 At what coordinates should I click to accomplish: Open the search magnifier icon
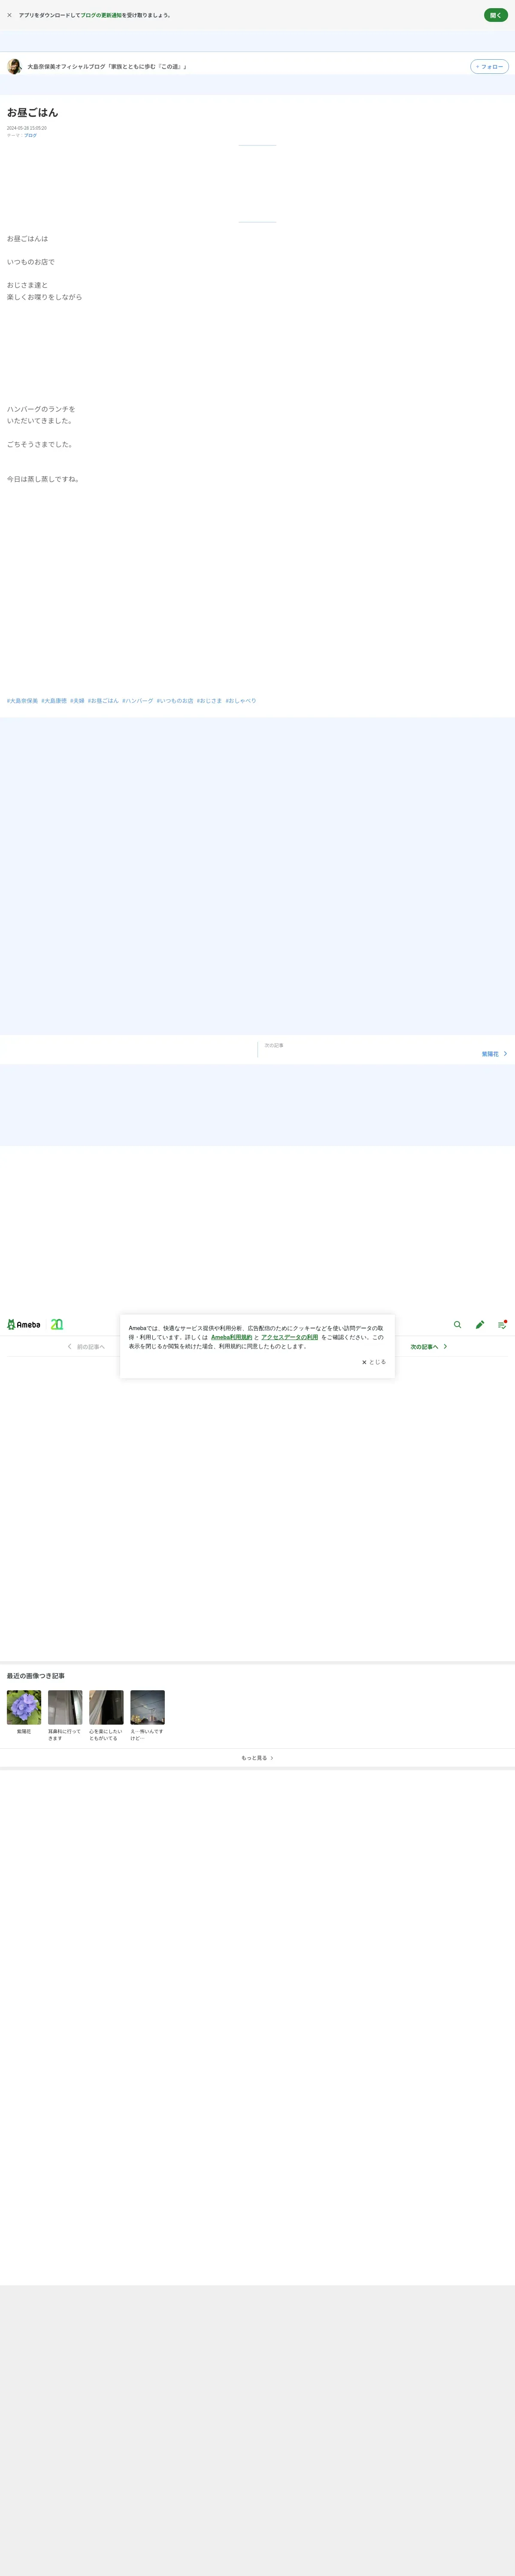pyautogui.click(x=458, y=1324)
